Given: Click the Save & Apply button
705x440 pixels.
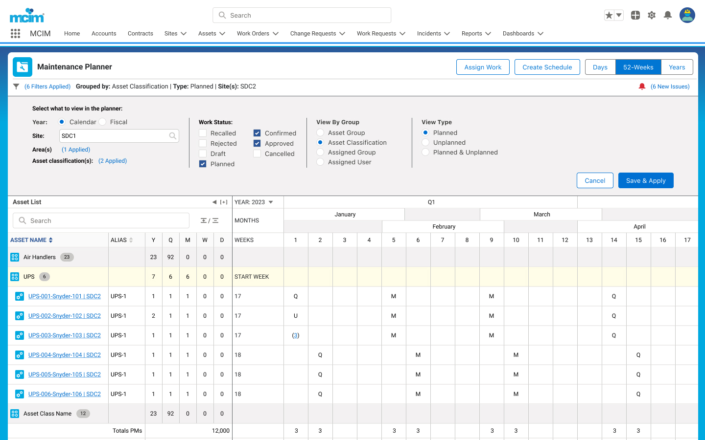Looking at the screenshot, I should (646, 180).
